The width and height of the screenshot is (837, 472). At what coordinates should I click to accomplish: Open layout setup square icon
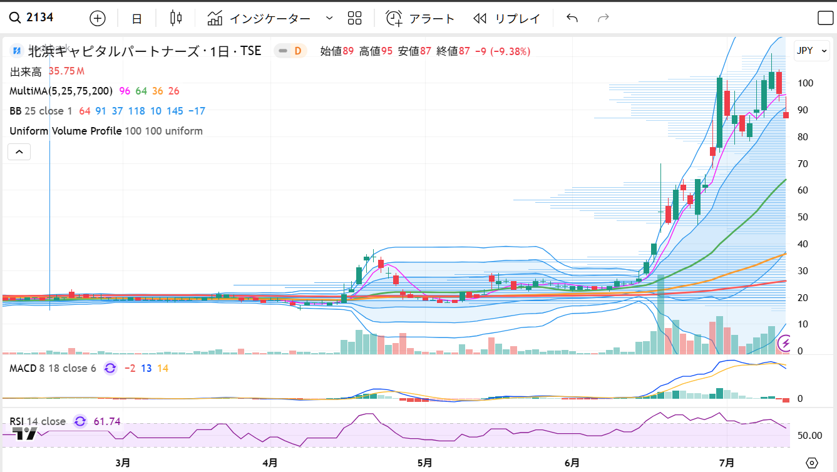click(825, 18)
